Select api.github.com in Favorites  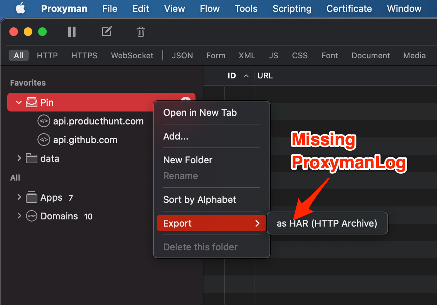(x=85, y=140)
